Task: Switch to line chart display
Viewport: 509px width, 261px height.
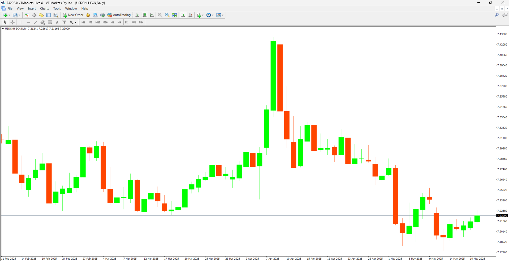Action: 152,15
